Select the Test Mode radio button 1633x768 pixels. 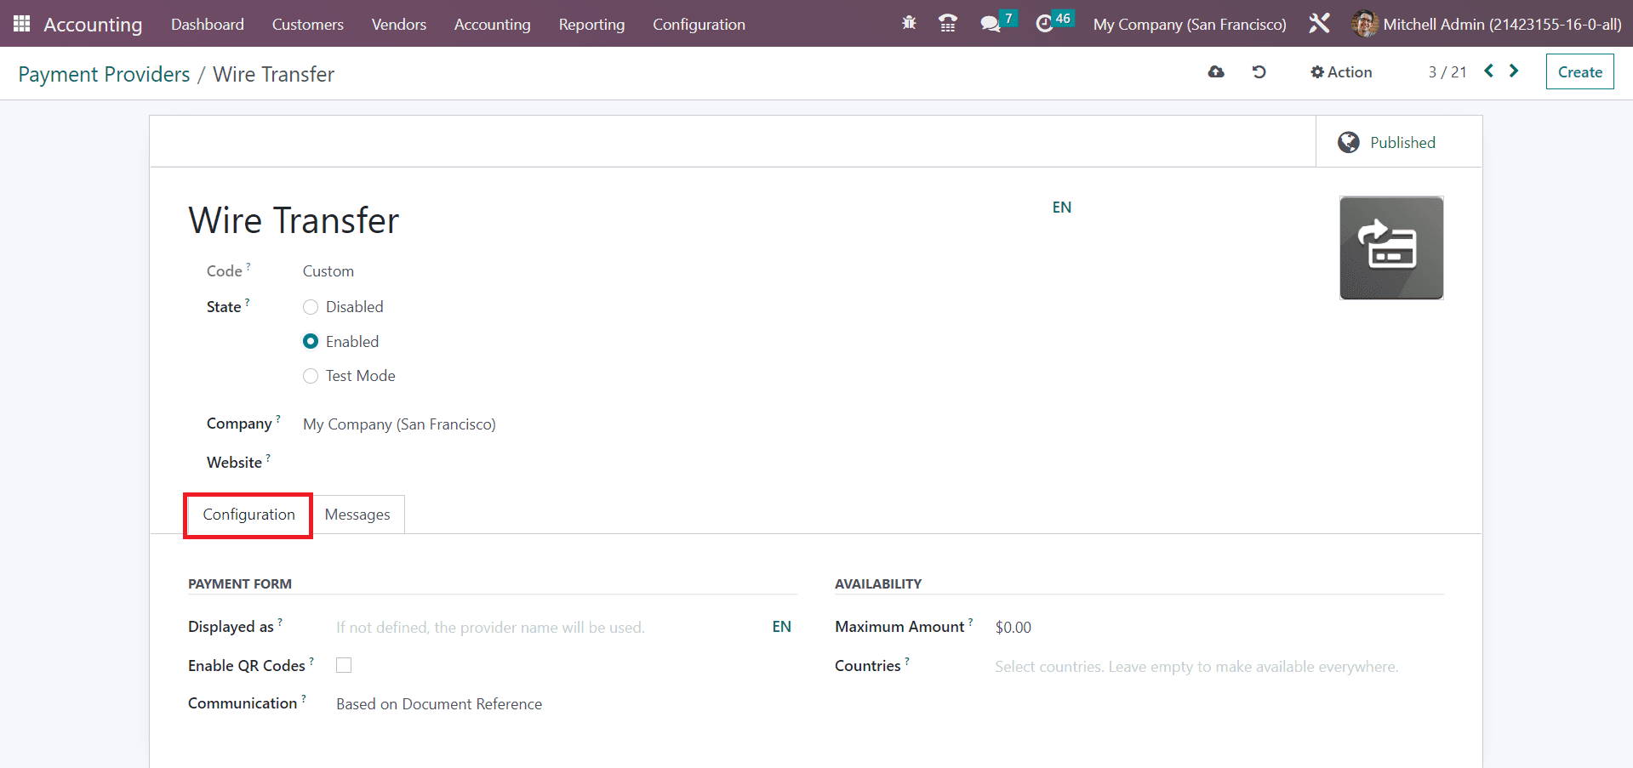pyautogui.click(x=311, y=376)
